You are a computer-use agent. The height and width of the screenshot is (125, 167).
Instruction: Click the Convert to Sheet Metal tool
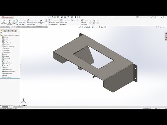pyautogui.click(x=9, y=22)
